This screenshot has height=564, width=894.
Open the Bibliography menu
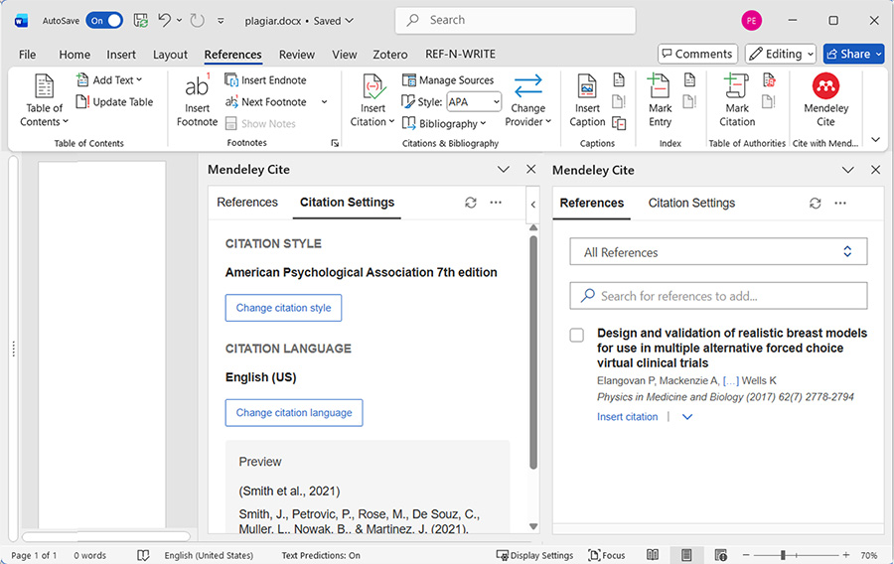pos(444,124)
